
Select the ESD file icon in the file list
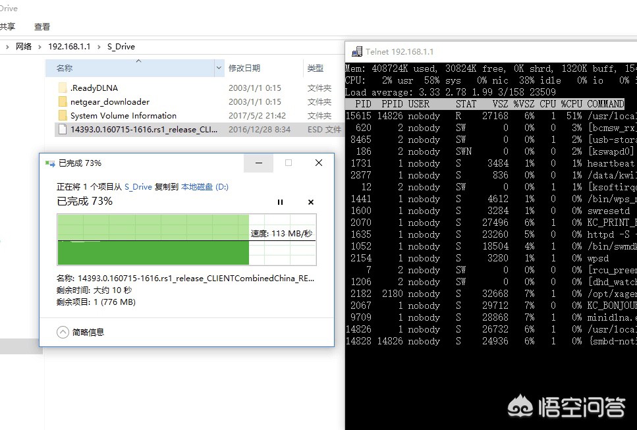[x=63, y=130]
